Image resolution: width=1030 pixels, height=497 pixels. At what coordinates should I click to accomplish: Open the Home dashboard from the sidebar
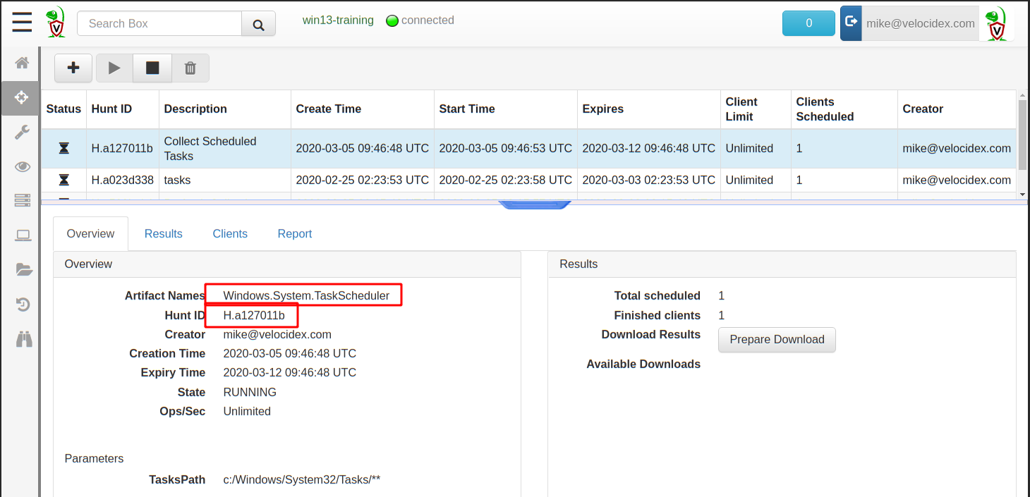(21, 63)
